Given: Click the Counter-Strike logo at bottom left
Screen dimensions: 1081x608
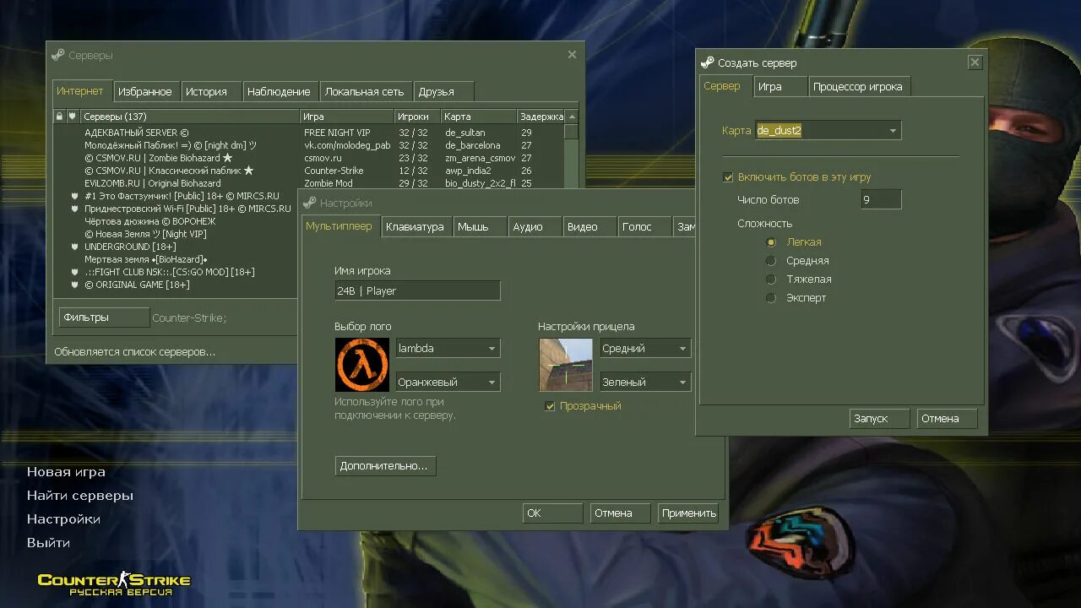Looking at the screenshot, I should click(x=114, y=584).
